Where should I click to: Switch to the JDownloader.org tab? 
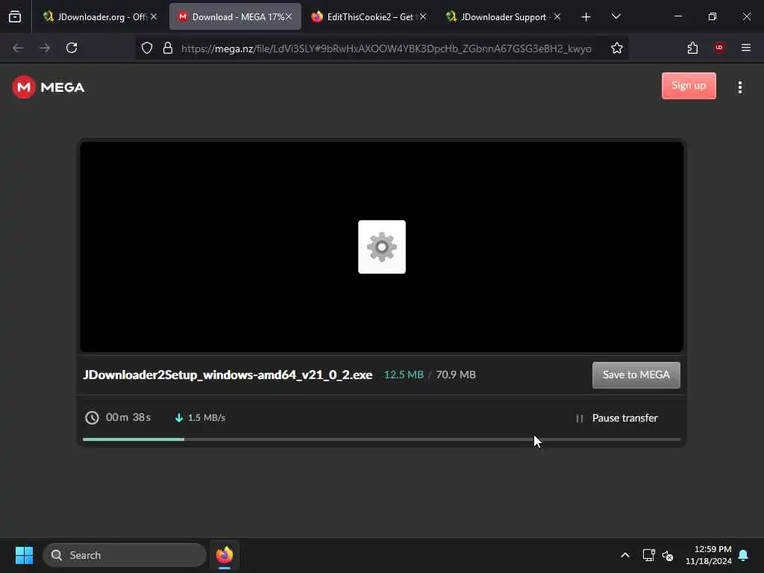[100, 16]
